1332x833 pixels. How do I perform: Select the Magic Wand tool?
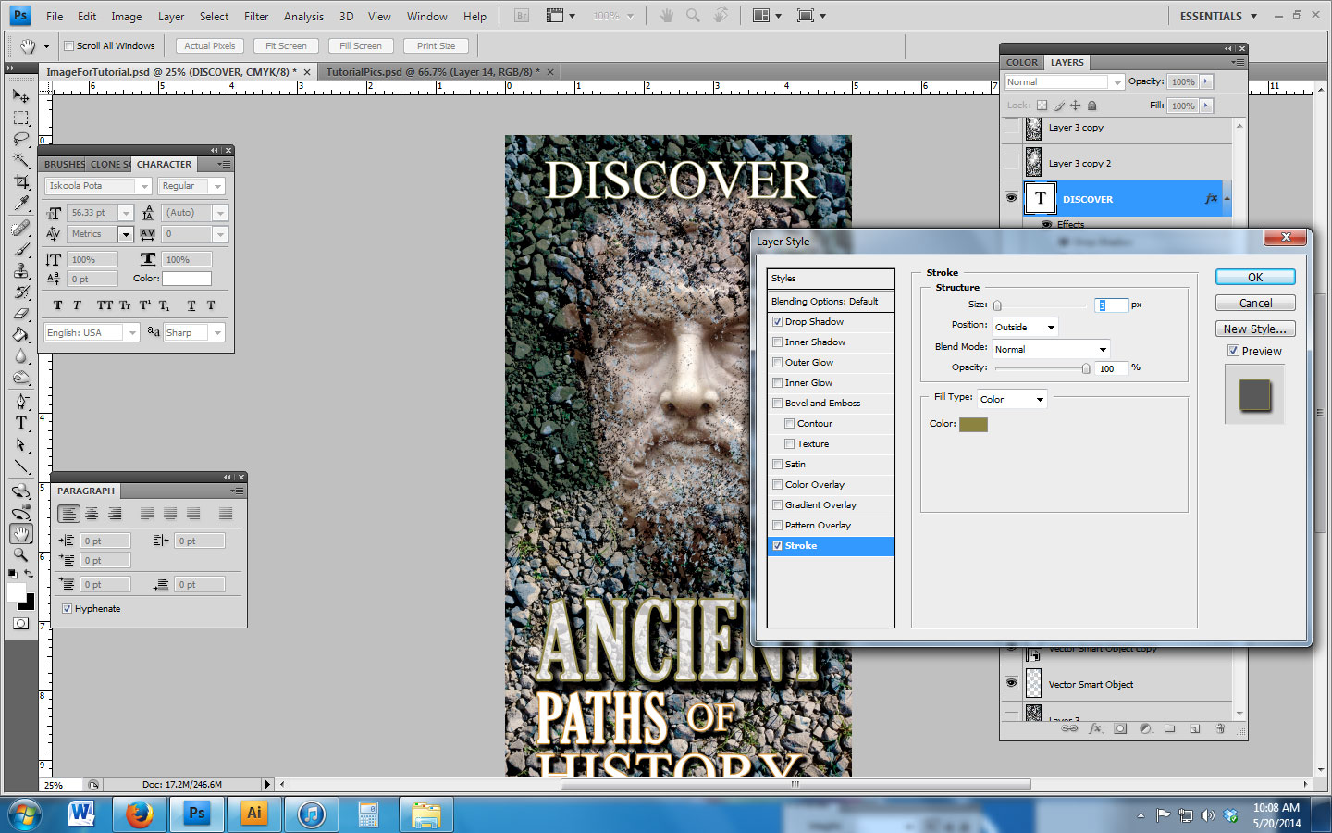click(21, 161)
